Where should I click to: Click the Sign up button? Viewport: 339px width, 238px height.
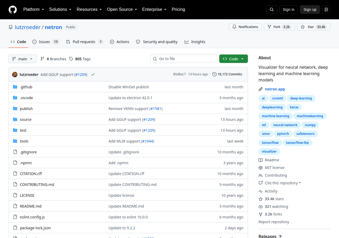(310, 10)
